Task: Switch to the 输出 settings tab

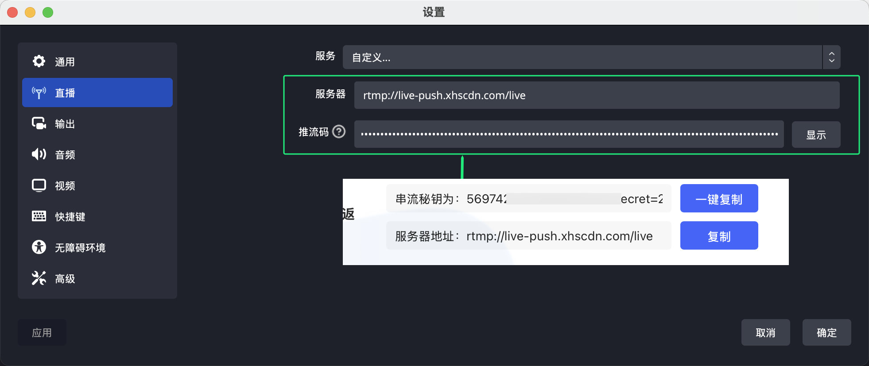Action: pos(65,124)
